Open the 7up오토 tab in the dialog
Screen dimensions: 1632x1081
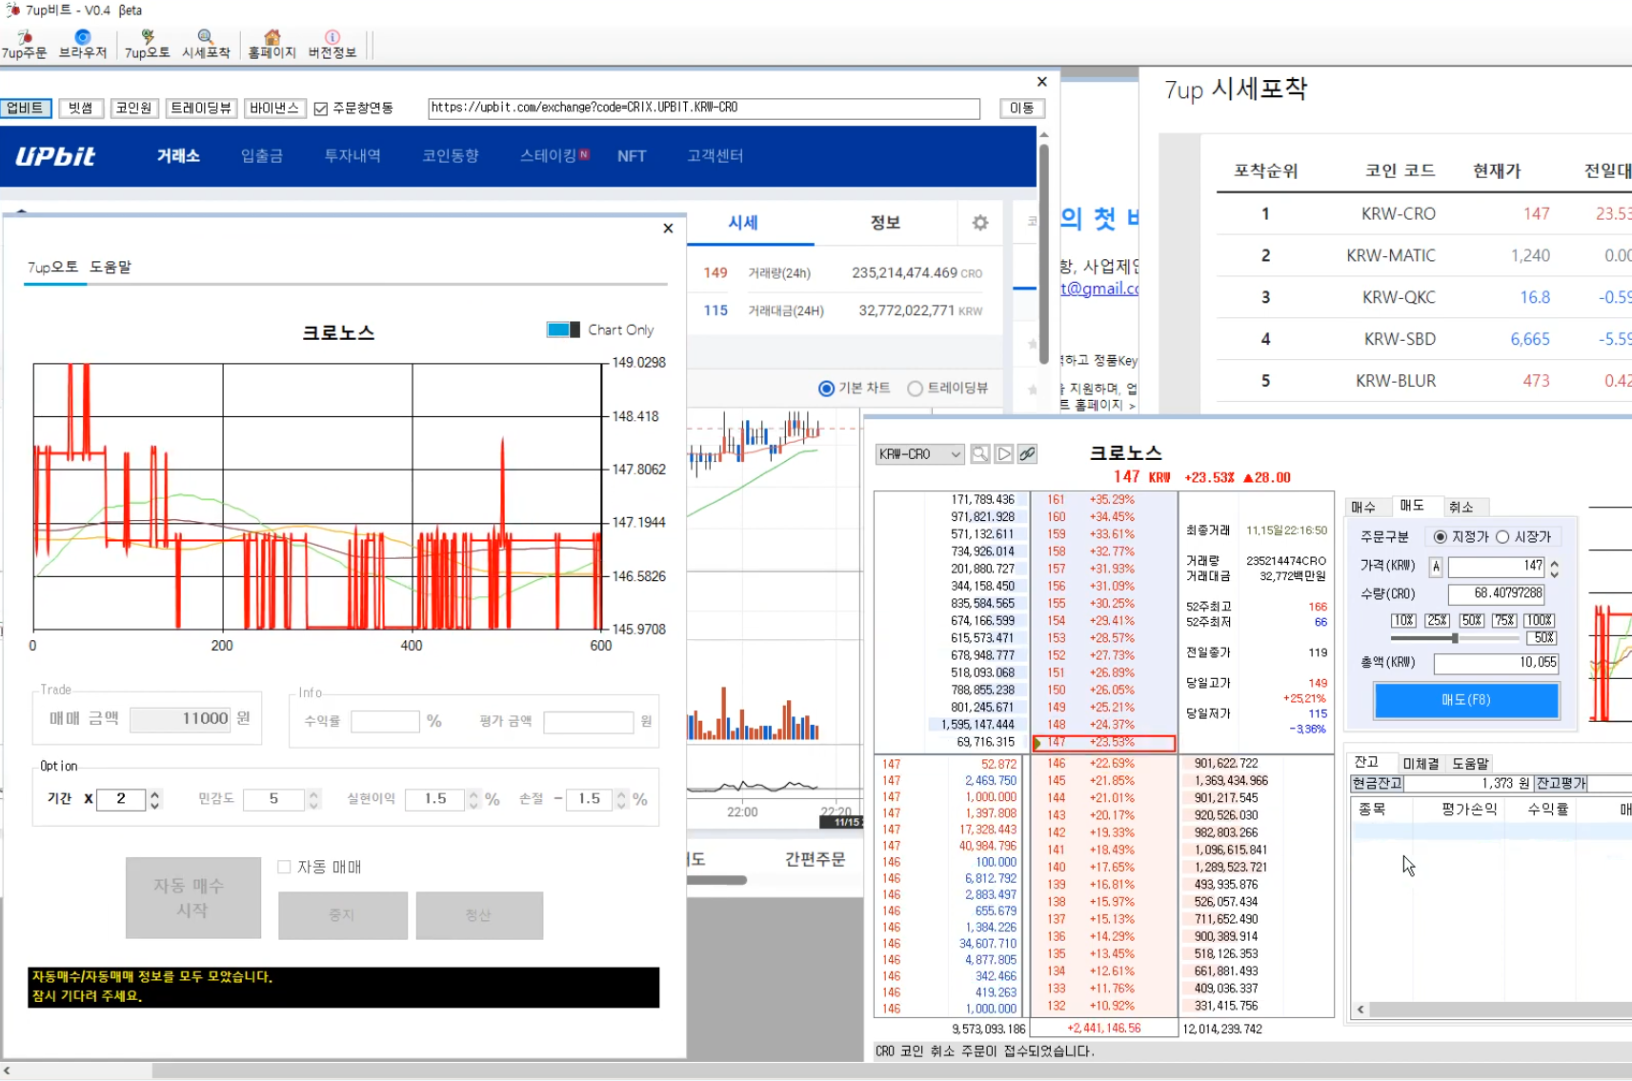coord(53,267)
